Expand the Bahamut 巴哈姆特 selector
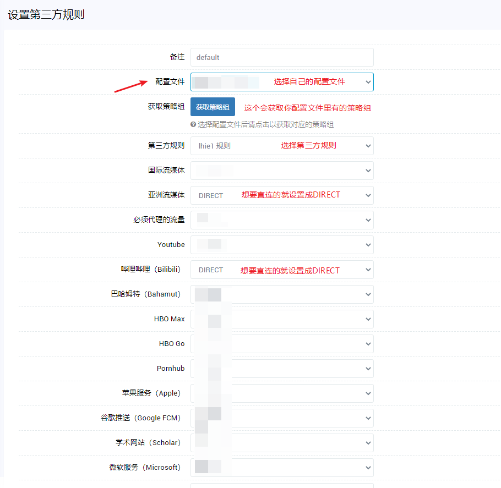The width and height of the screenshot is (501, 488). (282, 294)
